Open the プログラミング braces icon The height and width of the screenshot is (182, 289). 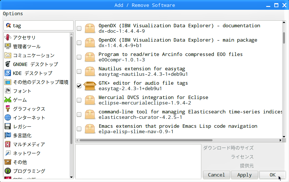pyautogui.click(x=8, y=171)
